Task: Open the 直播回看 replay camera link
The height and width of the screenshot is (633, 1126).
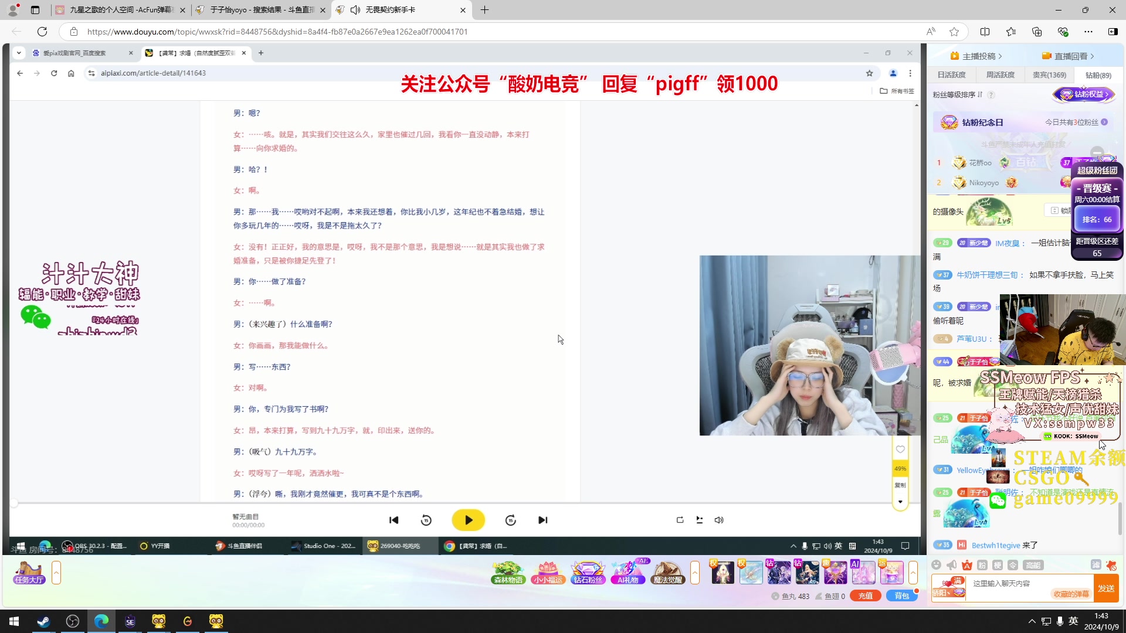Action: [x=1067, y=56]
